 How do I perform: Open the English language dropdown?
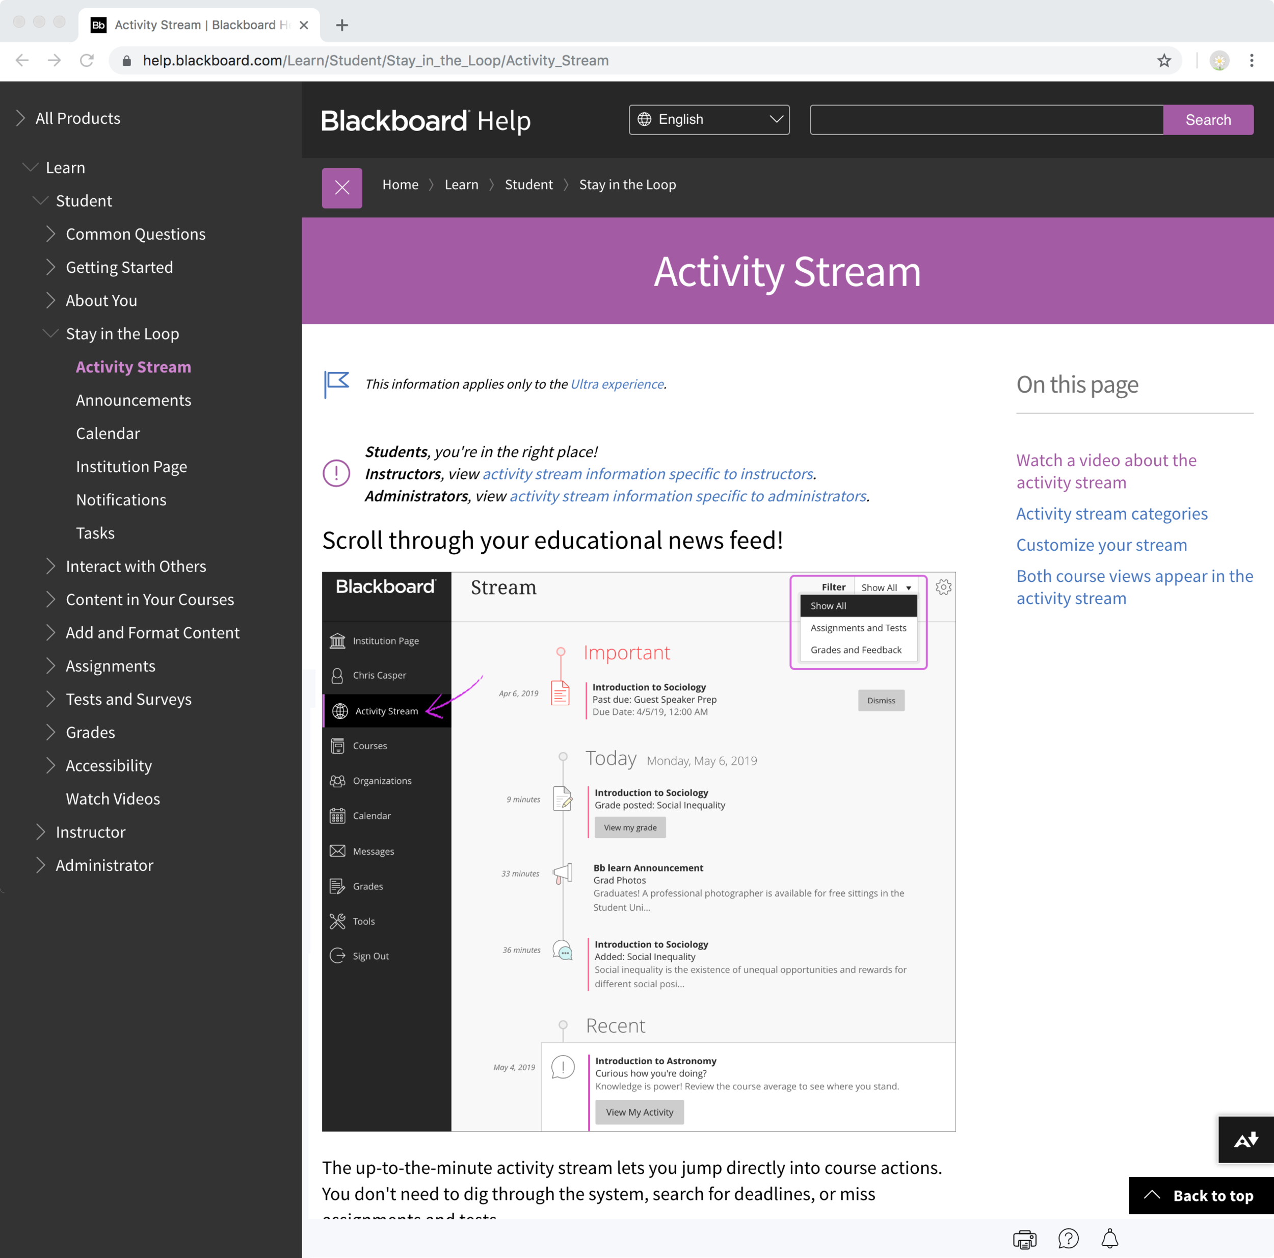[709, 119]
